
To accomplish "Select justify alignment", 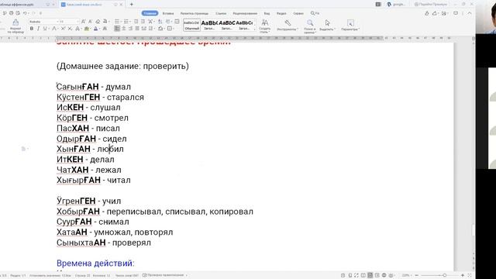I will coord(137,29).
